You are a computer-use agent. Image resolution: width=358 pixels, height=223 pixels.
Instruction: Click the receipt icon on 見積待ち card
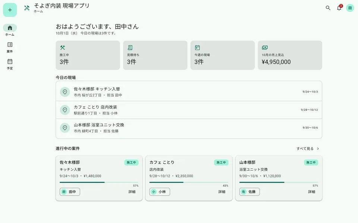coord(130,47)
